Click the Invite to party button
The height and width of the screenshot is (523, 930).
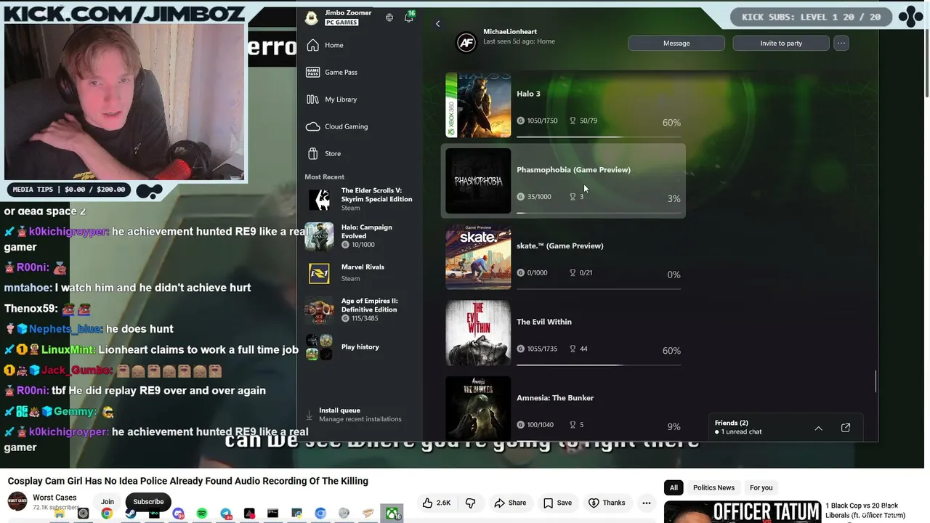(781, 43)
